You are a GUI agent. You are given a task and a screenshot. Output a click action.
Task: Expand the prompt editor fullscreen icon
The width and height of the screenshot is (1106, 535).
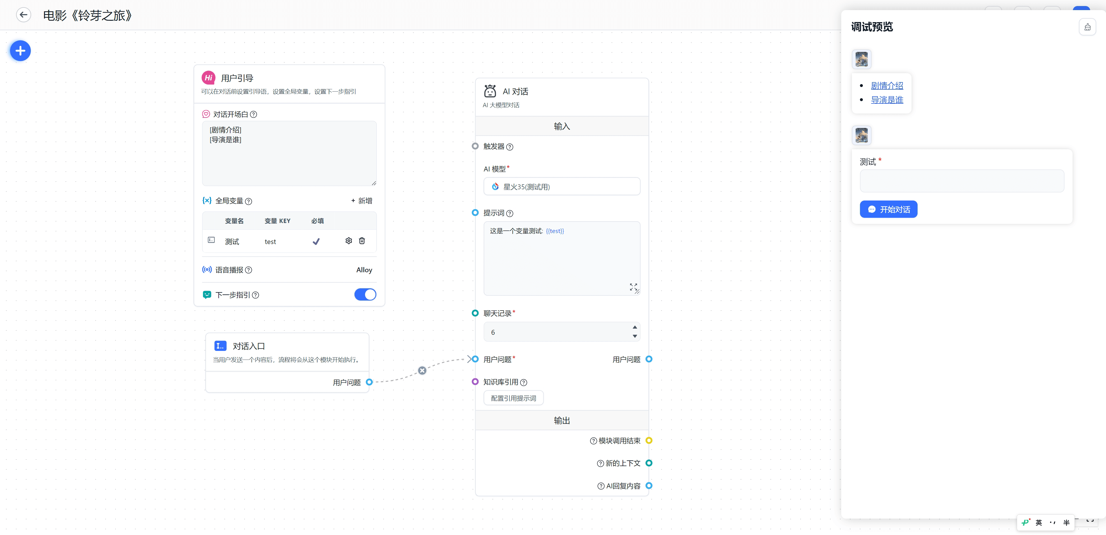tap(633, 286)
